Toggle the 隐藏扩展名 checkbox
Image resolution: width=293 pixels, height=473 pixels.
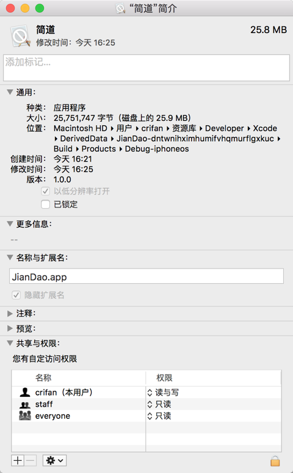pyautogui.click(x=16, y=295)
